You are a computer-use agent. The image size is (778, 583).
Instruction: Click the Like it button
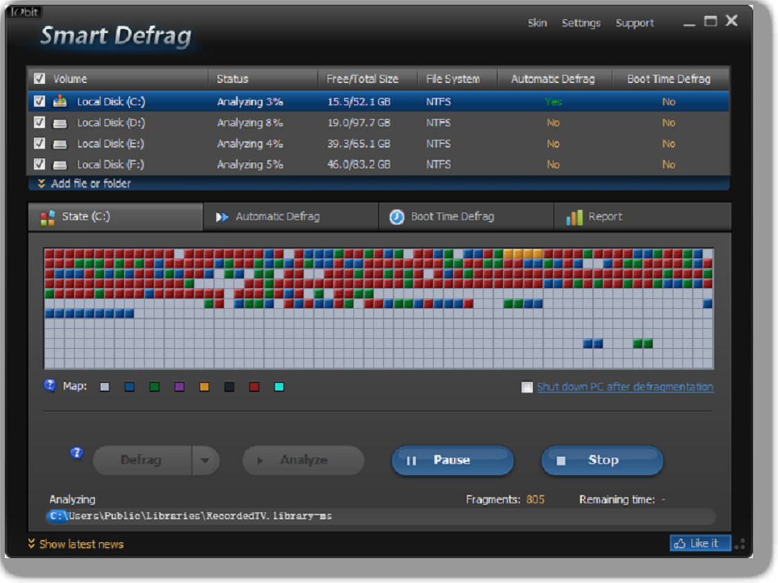pos(700,544)
